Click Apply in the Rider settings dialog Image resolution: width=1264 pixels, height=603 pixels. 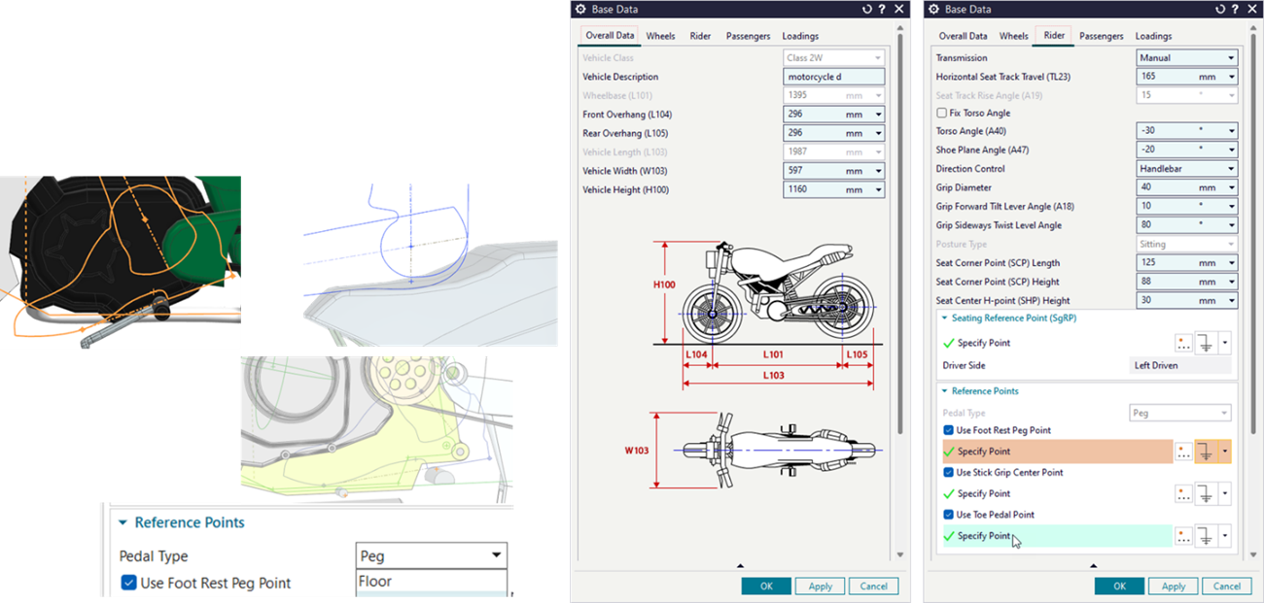click(x=1174, y=586)
